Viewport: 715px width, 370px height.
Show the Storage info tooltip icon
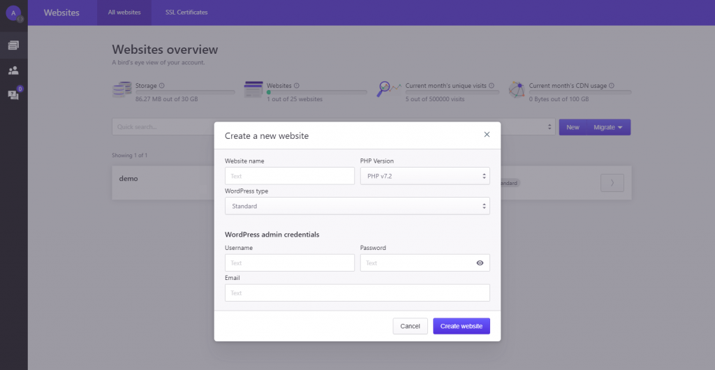(x=162, y=86)
